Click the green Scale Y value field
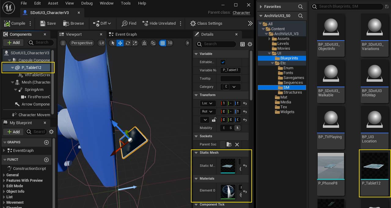391x208 pixels. point(231,120)
